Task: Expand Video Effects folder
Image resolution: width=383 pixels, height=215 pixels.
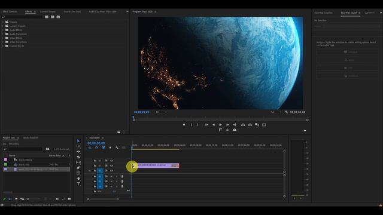Action: [x=3, y=38]
